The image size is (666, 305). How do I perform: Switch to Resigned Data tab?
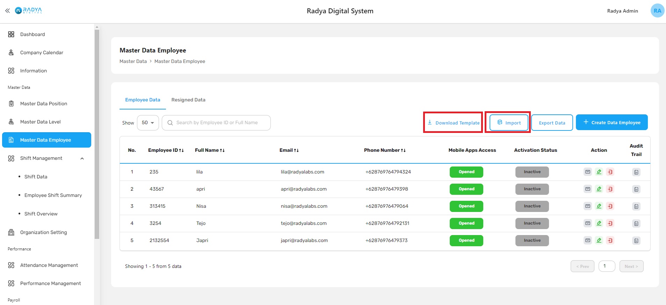(x=188, y=100)
